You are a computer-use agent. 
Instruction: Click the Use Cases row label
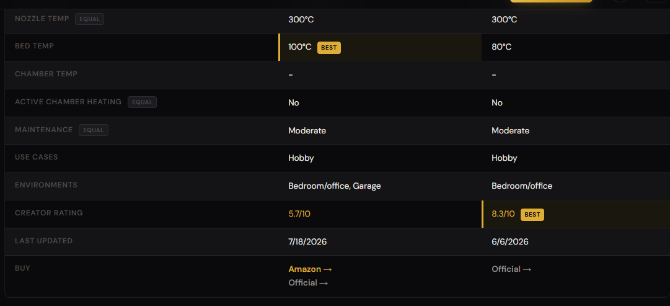(37, 157)
